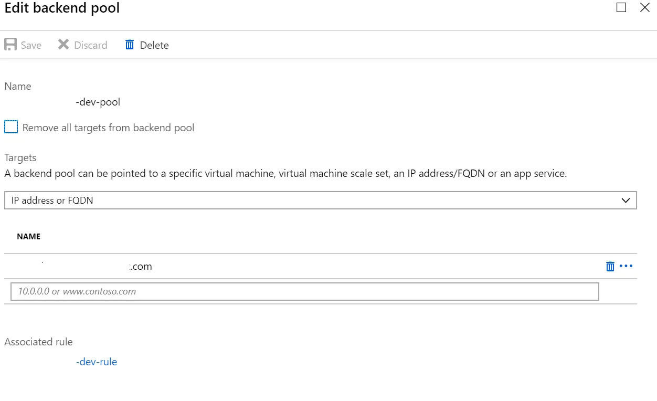Image resolution: width=657 pixels, height=401 pixels.
Task: Delete the .com target row via its trash icon
Action: point(610,266)
